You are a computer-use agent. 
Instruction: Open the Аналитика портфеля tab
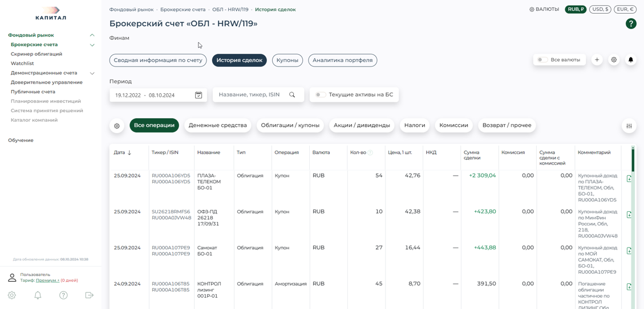click(x=343, y=60)
